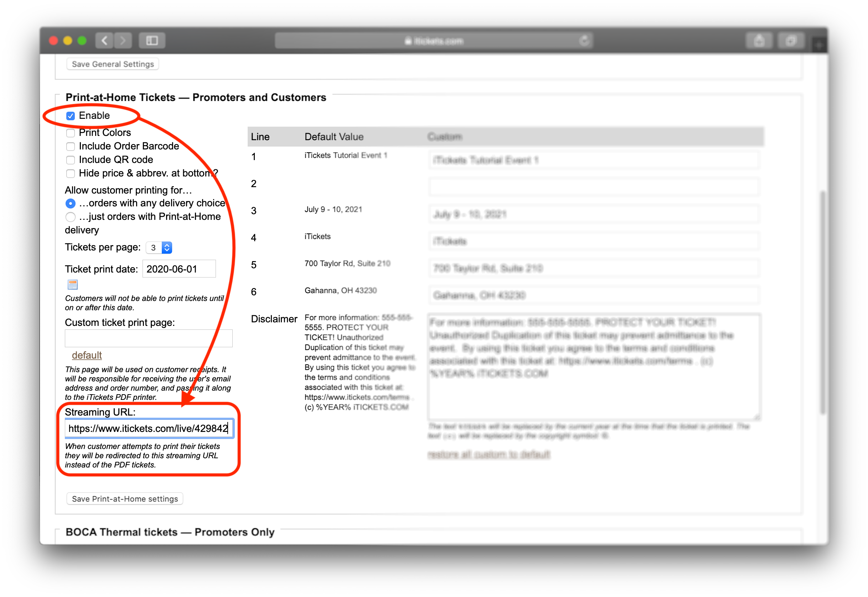The width and height of the screenshot is (868, 597).
Task: Click Save Print-at-Home settings button
Action: tap(125, 498)
